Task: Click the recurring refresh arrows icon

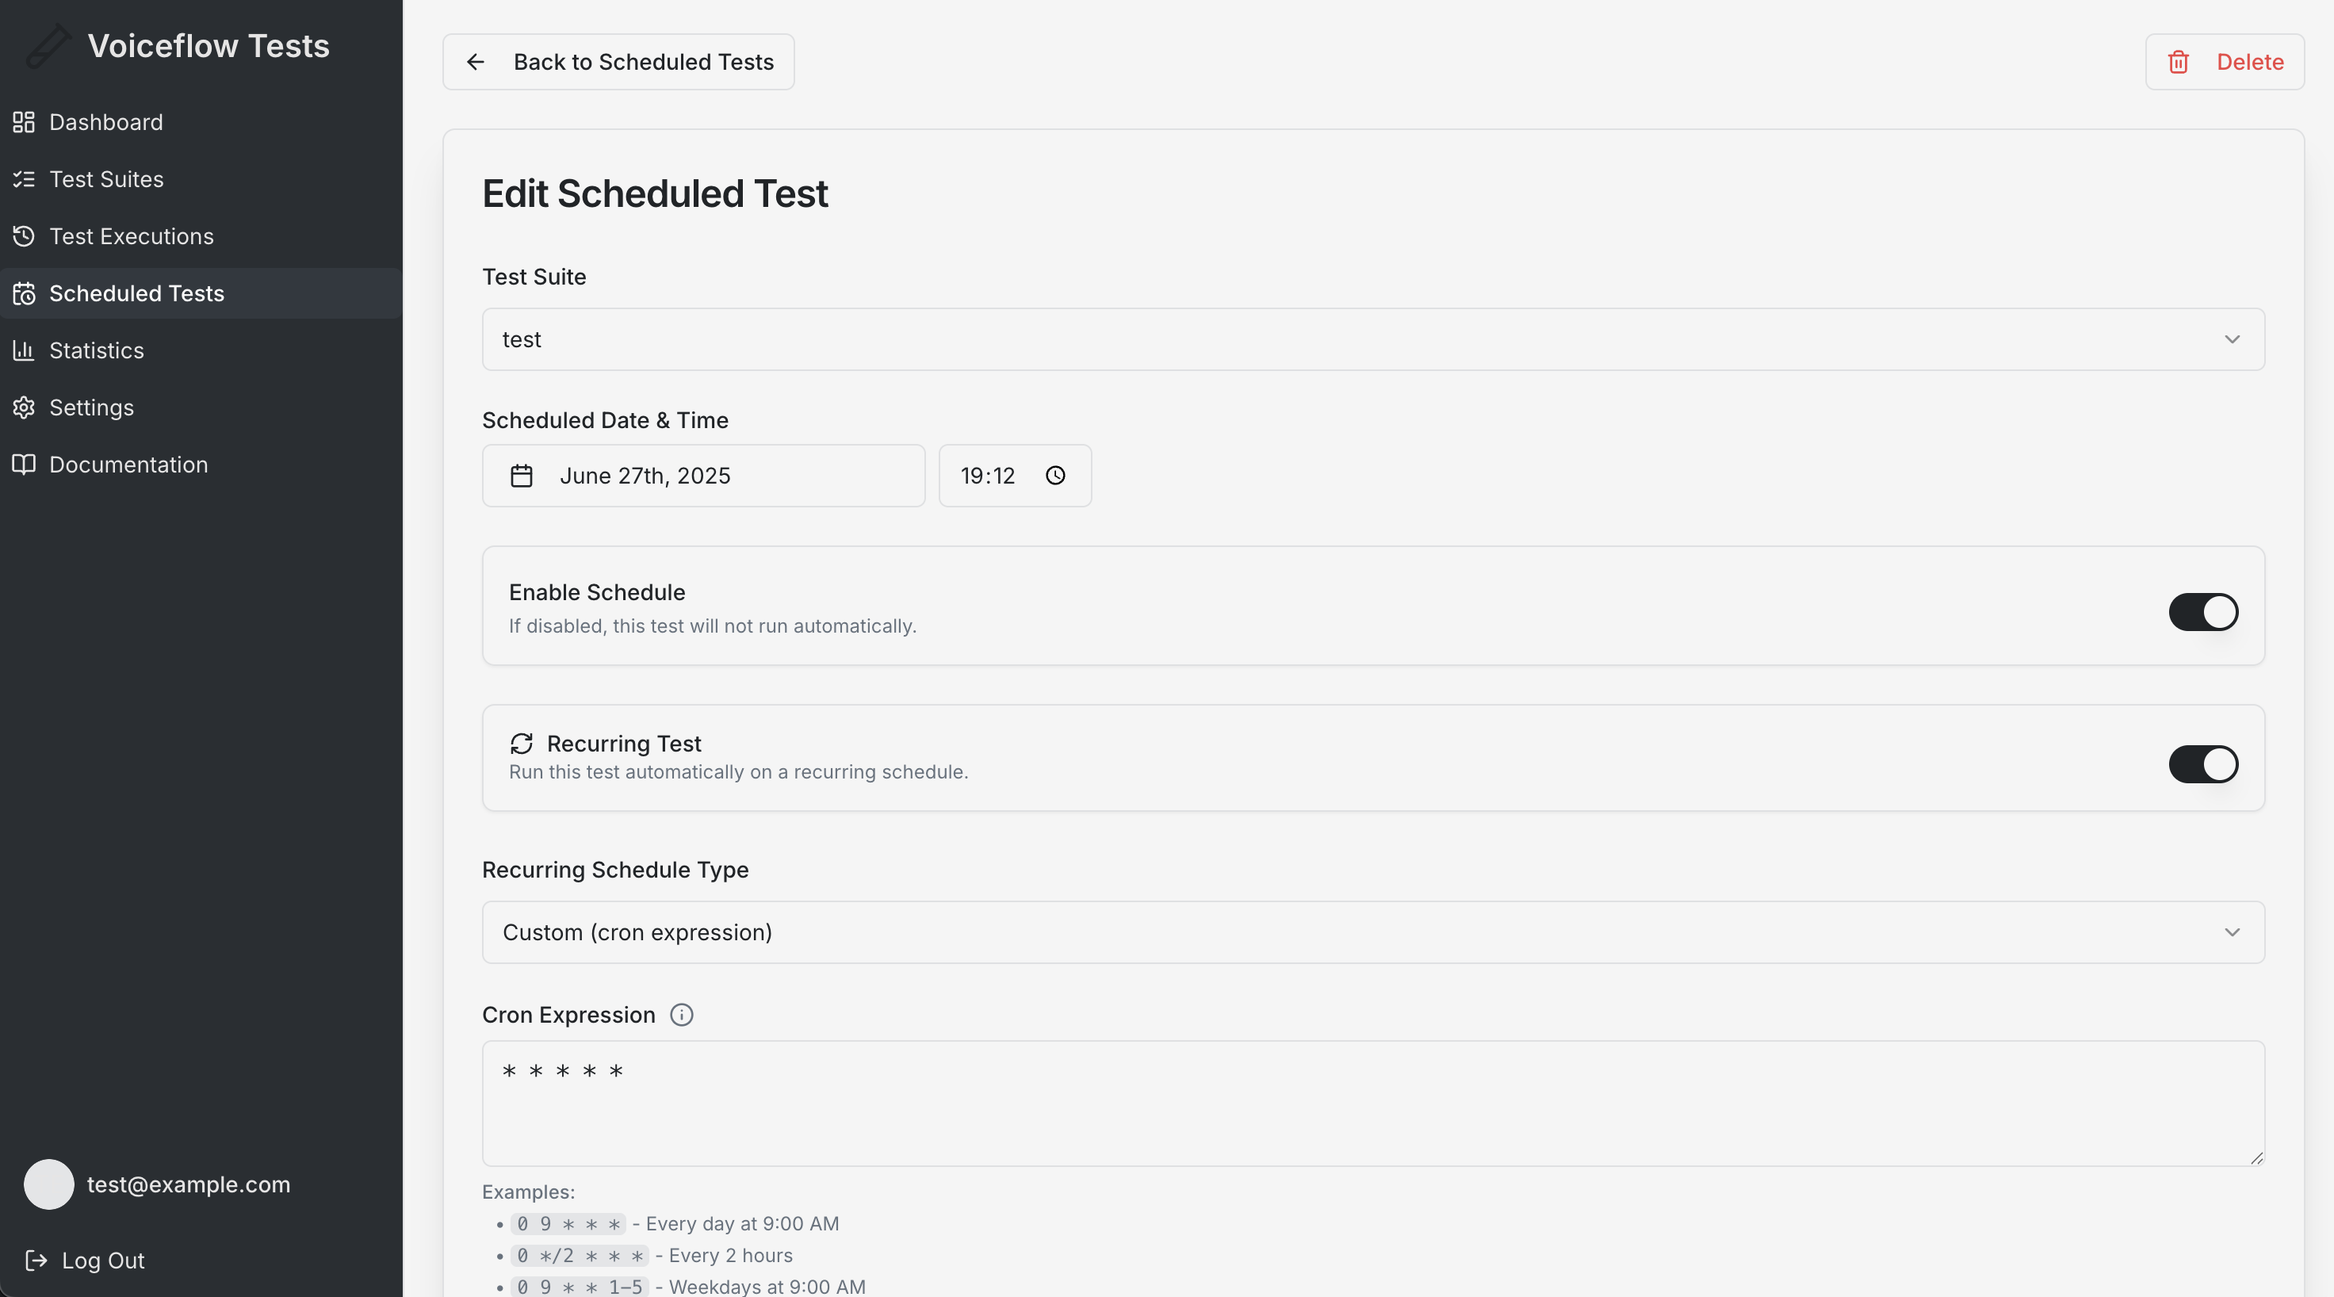Action: pyautogui.click(x=522, y=744)
